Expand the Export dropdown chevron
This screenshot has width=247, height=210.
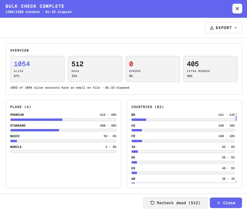tap(236, 28)
